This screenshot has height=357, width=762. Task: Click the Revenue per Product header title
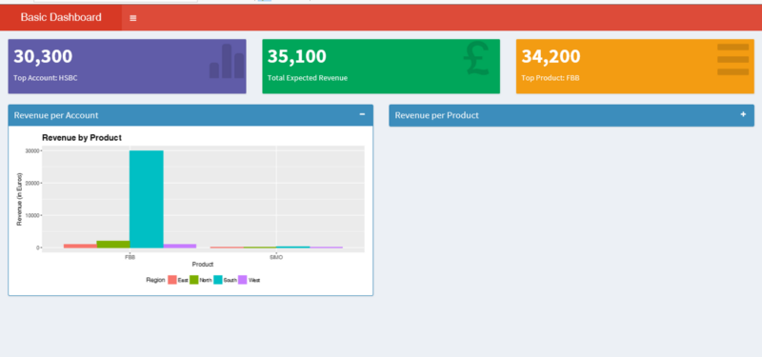pyautogui.click(x=436, y=115)
